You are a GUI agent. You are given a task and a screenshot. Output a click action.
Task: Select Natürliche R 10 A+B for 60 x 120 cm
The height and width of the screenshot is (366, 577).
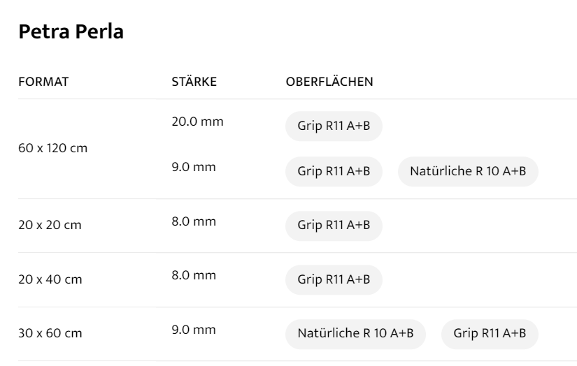tap(468, 172)
